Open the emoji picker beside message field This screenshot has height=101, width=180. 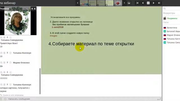click(x=5, y=99)
